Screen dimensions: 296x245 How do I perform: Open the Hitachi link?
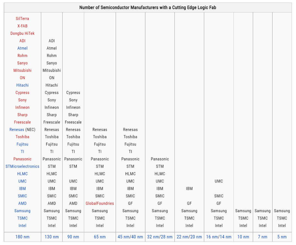tap(22, 85)
